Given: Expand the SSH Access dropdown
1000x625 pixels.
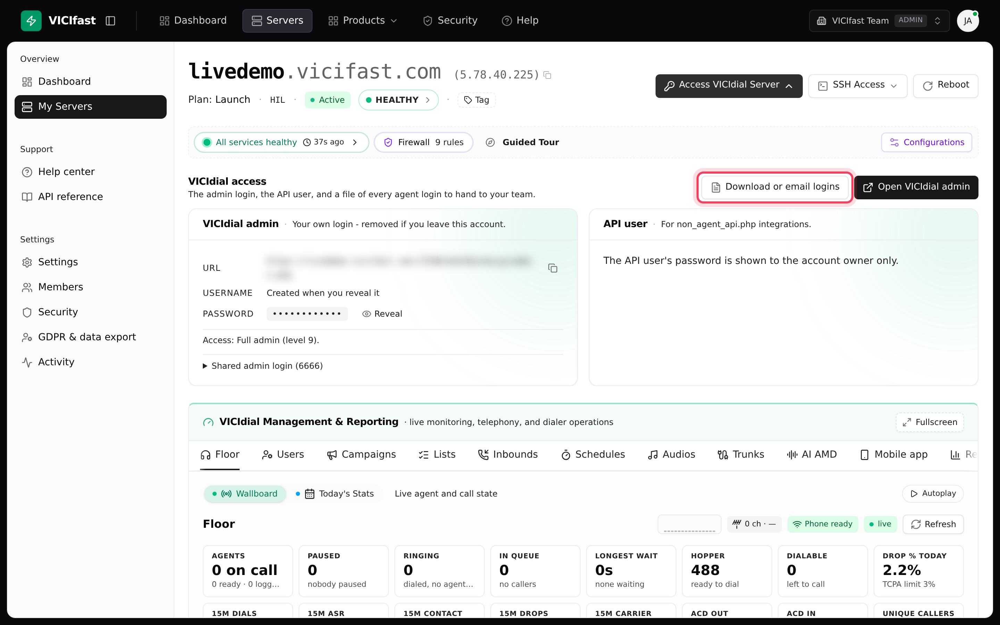Looking at the screenshot, I should (857, 85).
